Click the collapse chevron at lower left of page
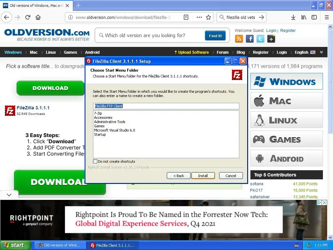Image resolution: width=333 pixels, height=250 pixels. 9,195
